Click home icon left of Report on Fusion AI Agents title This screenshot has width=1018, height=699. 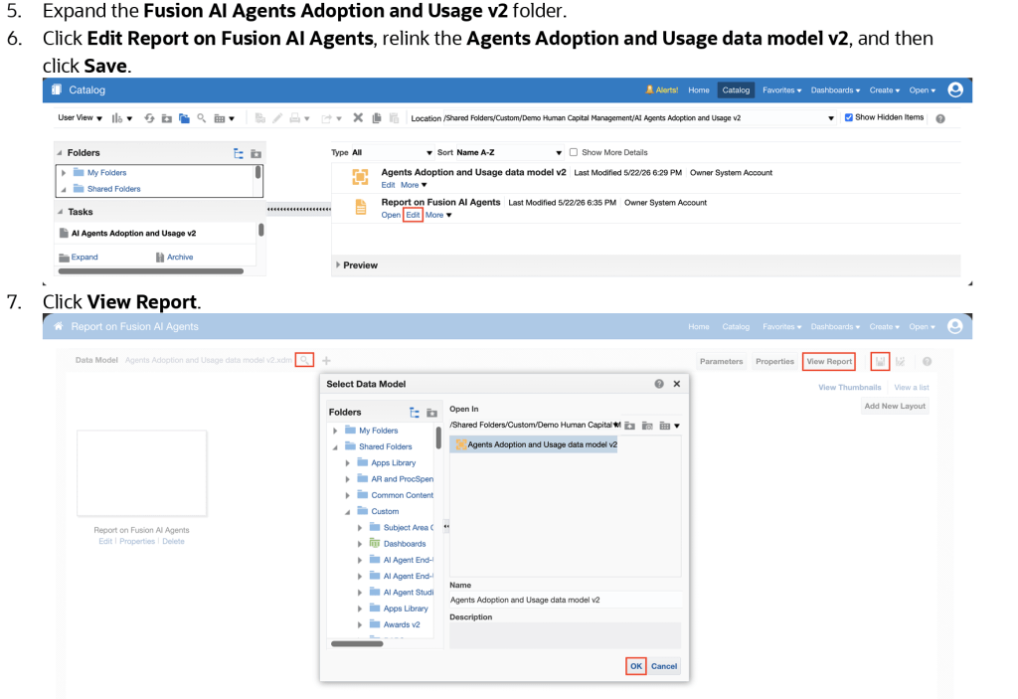pyautogui.click(x=59, y=326)
